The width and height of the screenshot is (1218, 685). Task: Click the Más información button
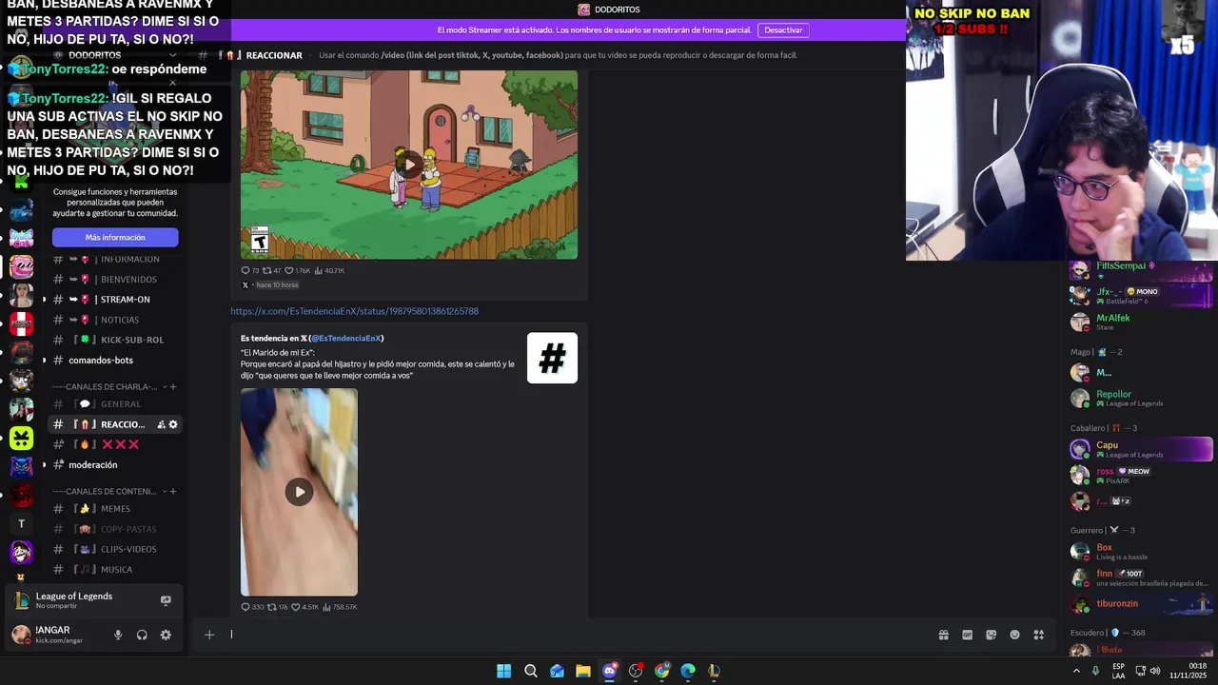pos(115,238)
